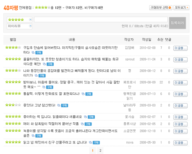Click the 이글을 button for 김덤배's review
192x154 pixels.
180,48
